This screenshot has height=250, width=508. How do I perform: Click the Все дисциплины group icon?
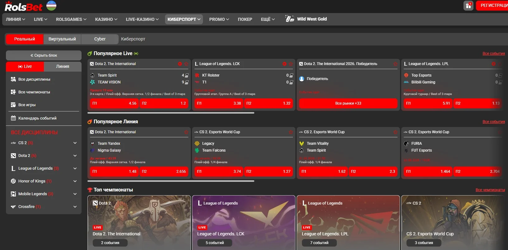[x=13, y=79]
